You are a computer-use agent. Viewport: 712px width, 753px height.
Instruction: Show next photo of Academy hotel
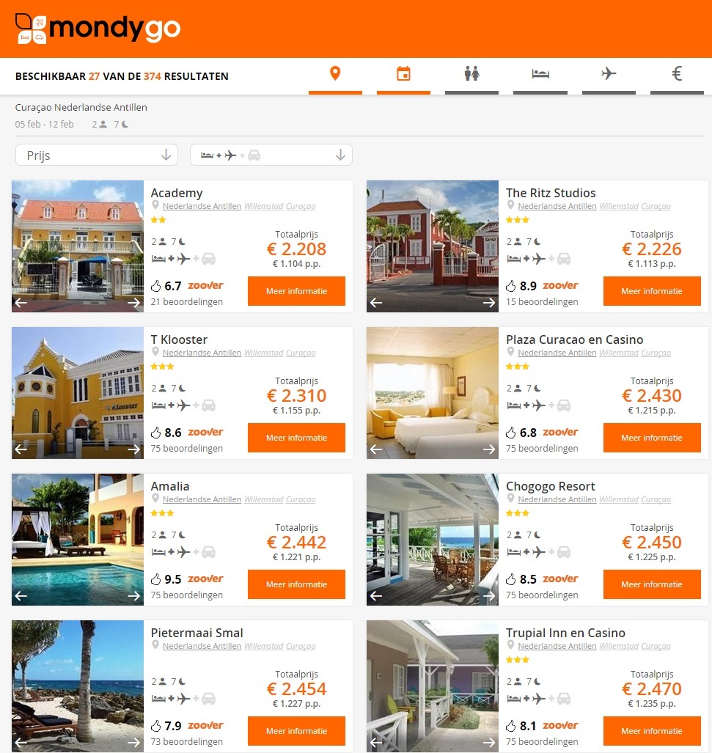click(133, 303)
